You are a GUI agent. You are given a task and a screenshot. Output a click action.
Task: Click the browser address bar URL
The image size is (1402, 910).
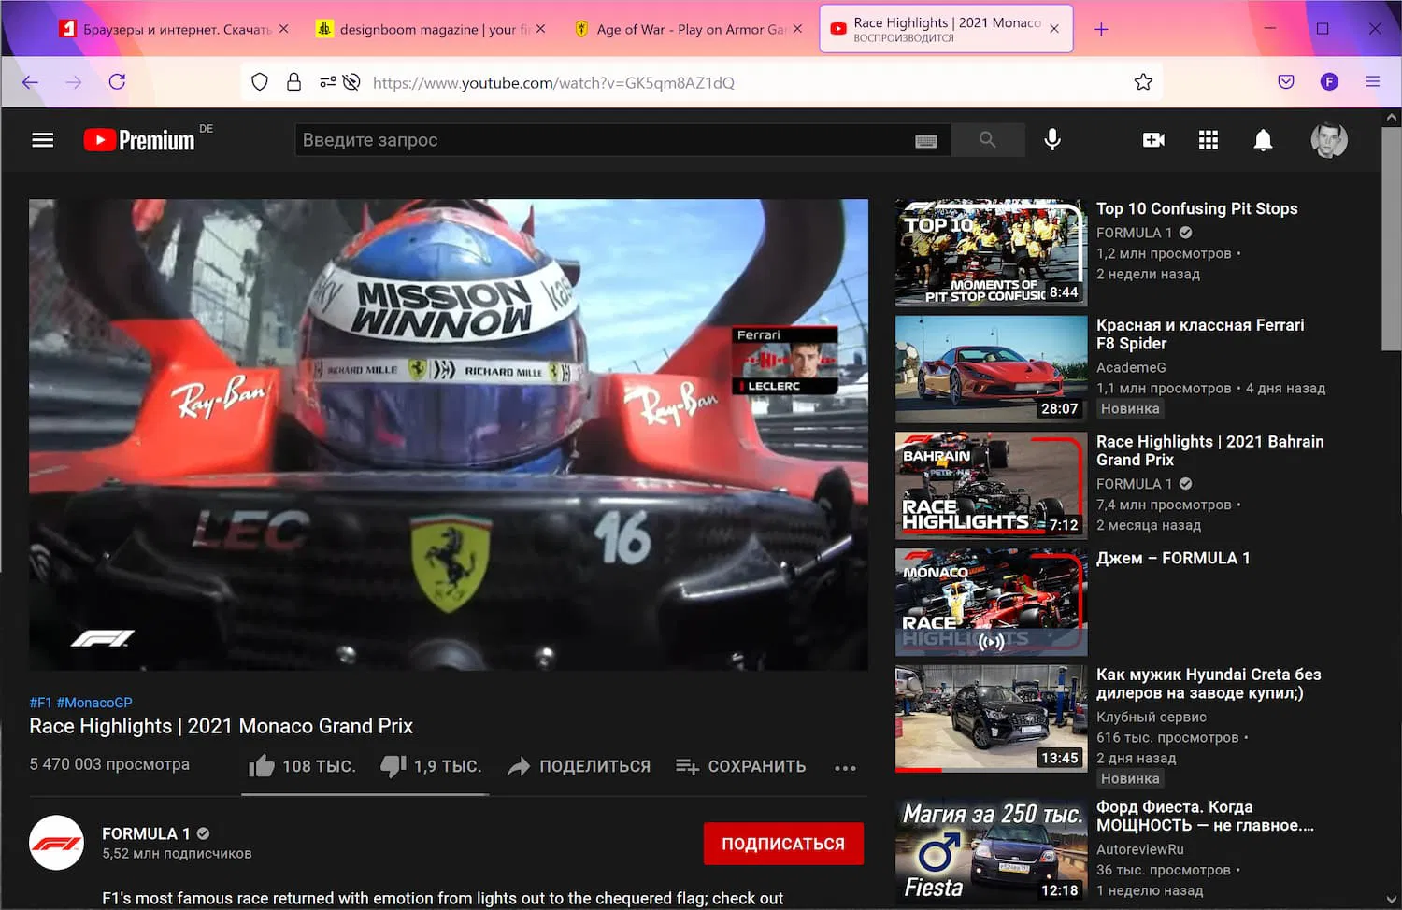pos(553,83)
